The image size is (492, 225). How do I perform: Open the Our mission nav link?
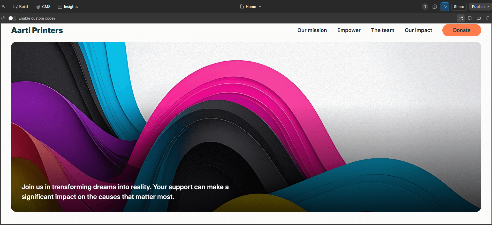tap(312, 30)
